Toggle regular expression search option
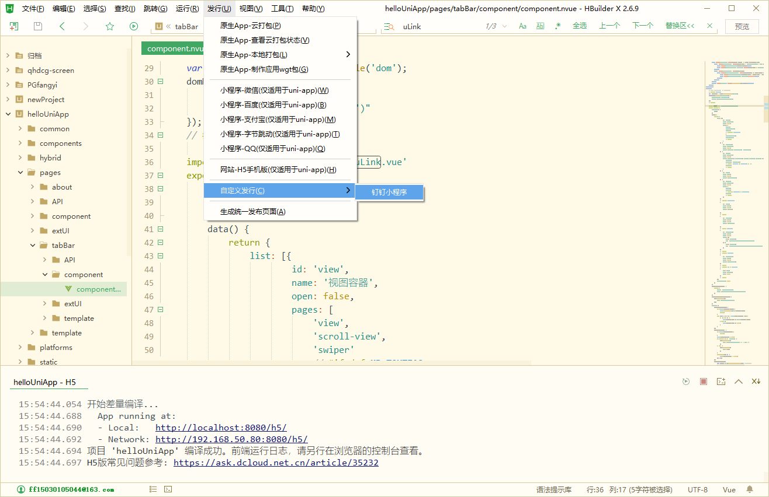The image size is (769, 497). coord(558,26)
